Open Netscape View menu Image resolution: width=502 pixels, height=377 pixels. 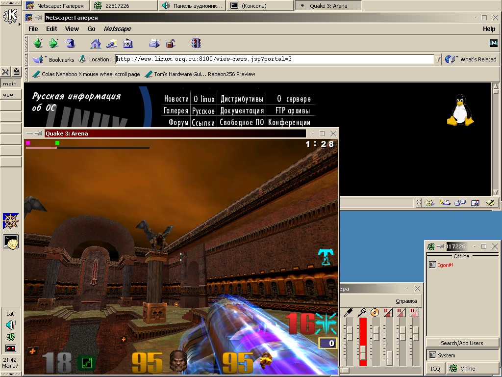72,29
